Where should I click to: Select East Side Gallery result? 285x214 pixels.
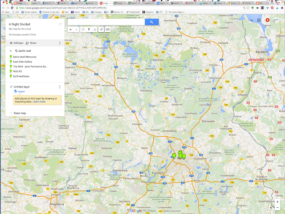tap(21, 62)
